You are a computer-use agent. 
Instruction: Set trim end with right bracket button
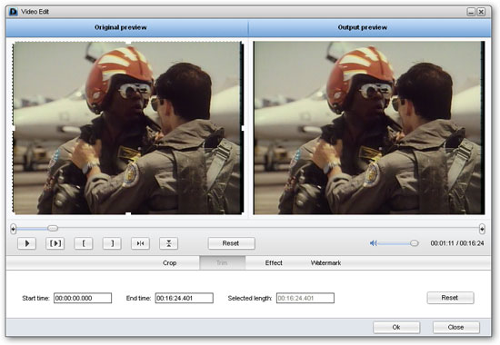(x=112, y=243)
